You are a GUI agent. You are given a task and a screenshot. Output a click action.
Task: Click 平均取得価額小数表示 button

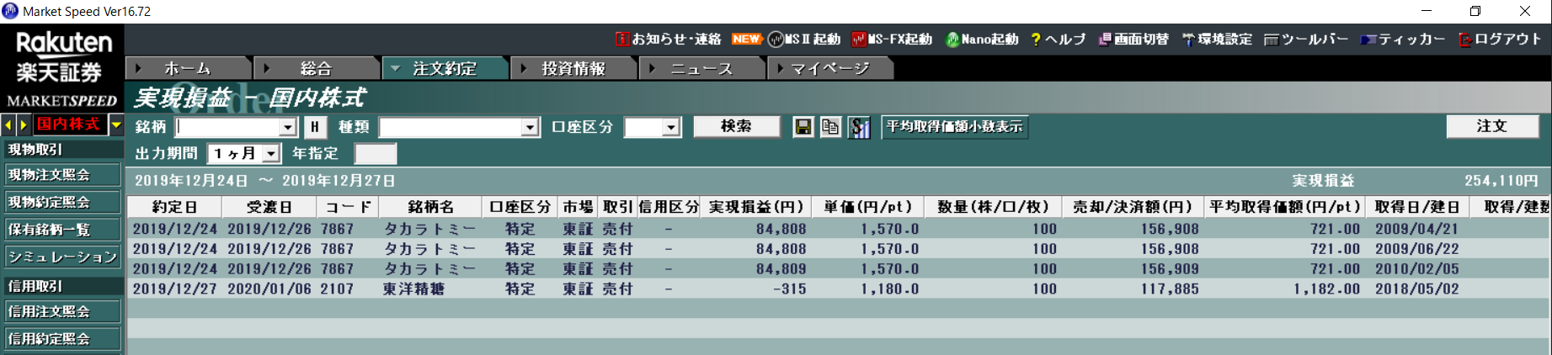pos(955,127)
